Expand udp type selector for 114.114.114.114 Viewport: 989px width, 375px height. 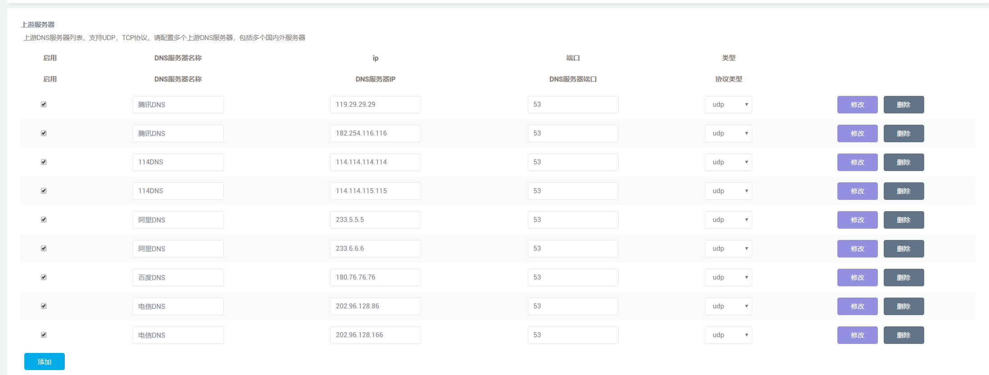(728, 162)
